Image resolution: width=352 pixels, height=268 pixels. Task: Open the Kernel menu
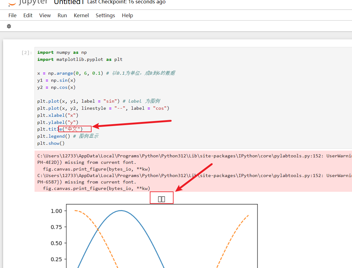[81, 15]
